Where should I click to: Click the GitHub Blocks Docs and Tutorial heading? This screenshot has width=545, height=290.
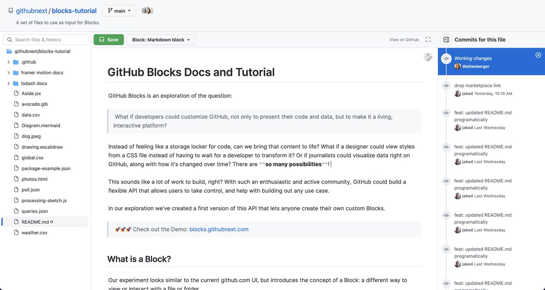[x=191, y=72]
